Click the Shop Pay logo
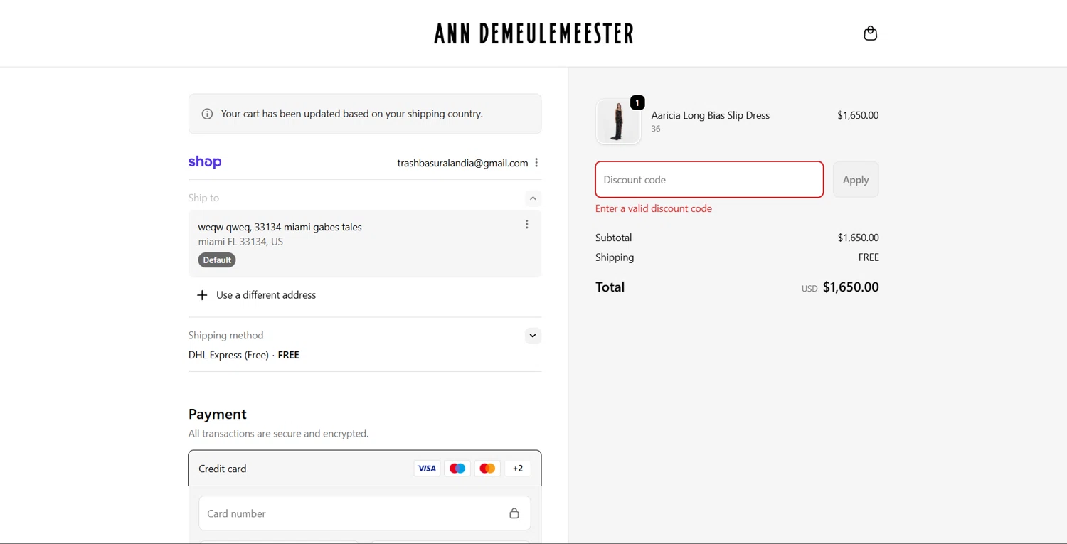 point(205,162)
